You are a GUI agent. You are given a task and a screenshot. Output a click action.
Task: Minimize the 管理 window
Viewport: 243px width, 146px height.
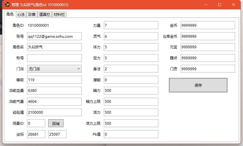point(206,5)
